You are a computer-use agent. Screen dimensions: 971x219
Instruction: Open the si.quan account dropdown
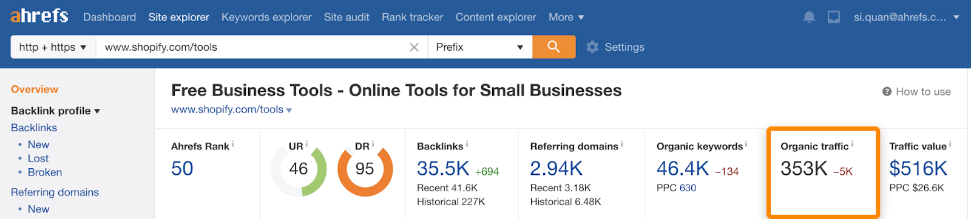pyautogui.click(x=906, y=17)
